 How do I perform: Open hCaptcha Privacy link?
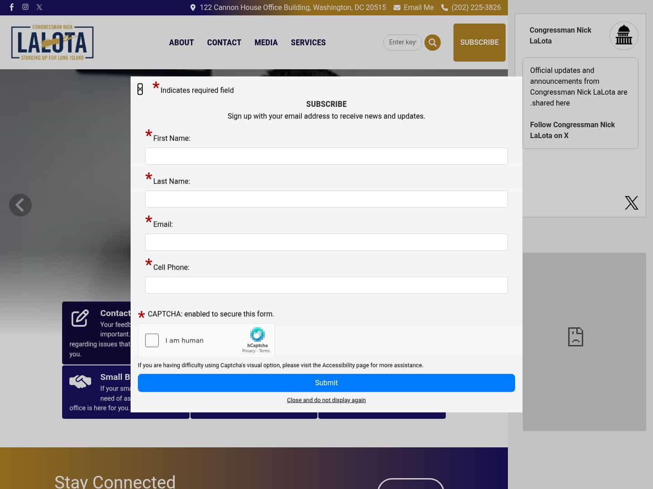click(249, 351)
